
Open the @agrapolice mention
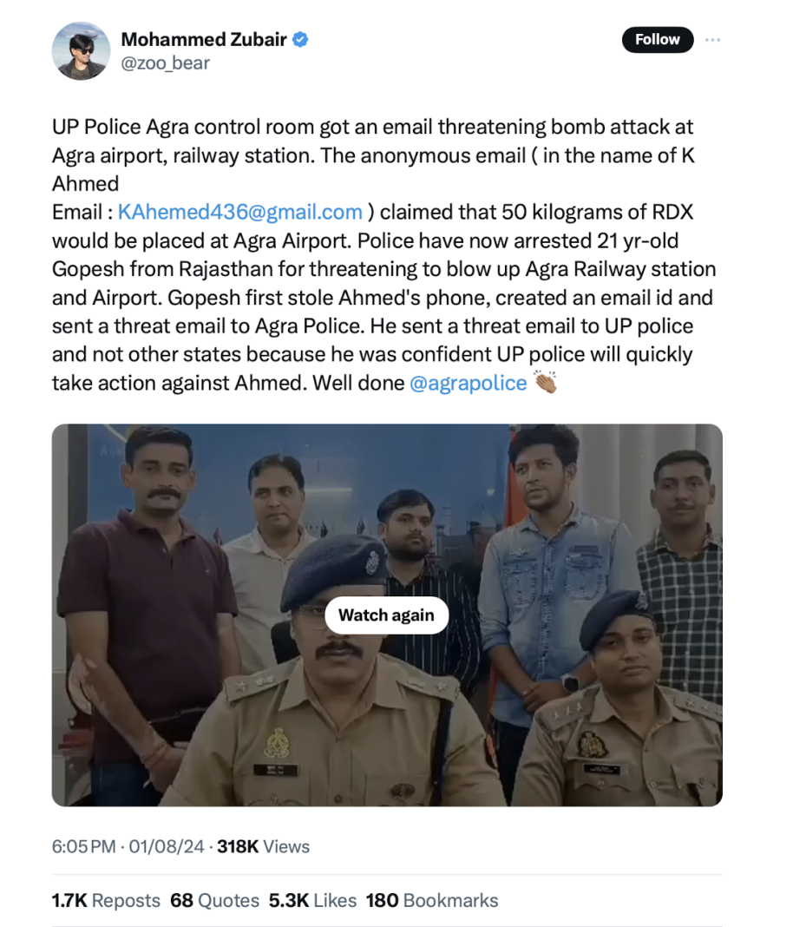coord(468,383)
